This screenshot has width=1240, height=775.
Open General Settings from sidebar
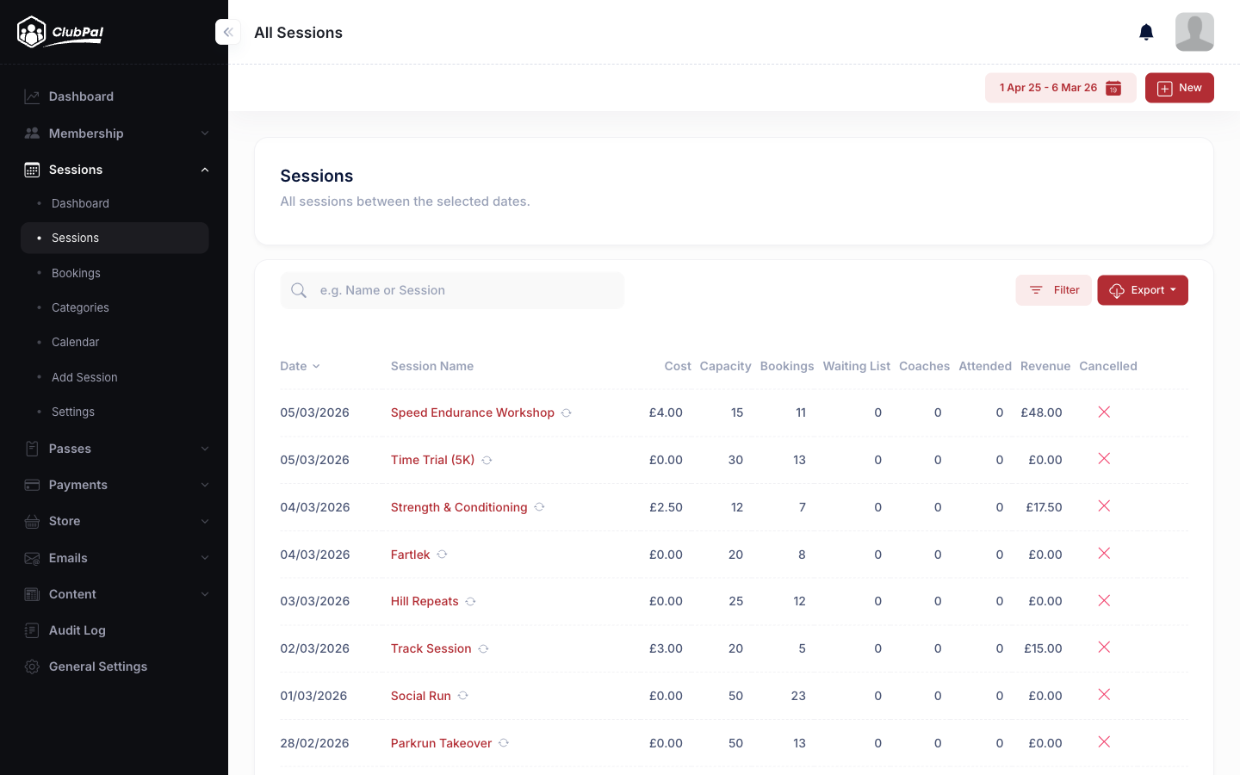point(99,666)
